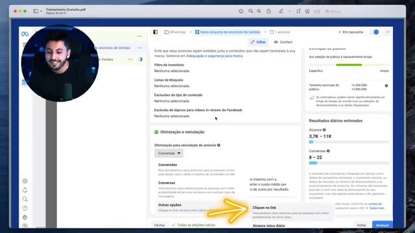Image resolution: width=415 pixels, height=233 pixels.
Task: Expand the highlight pen options arrow
Action: [x=289, y=12]
